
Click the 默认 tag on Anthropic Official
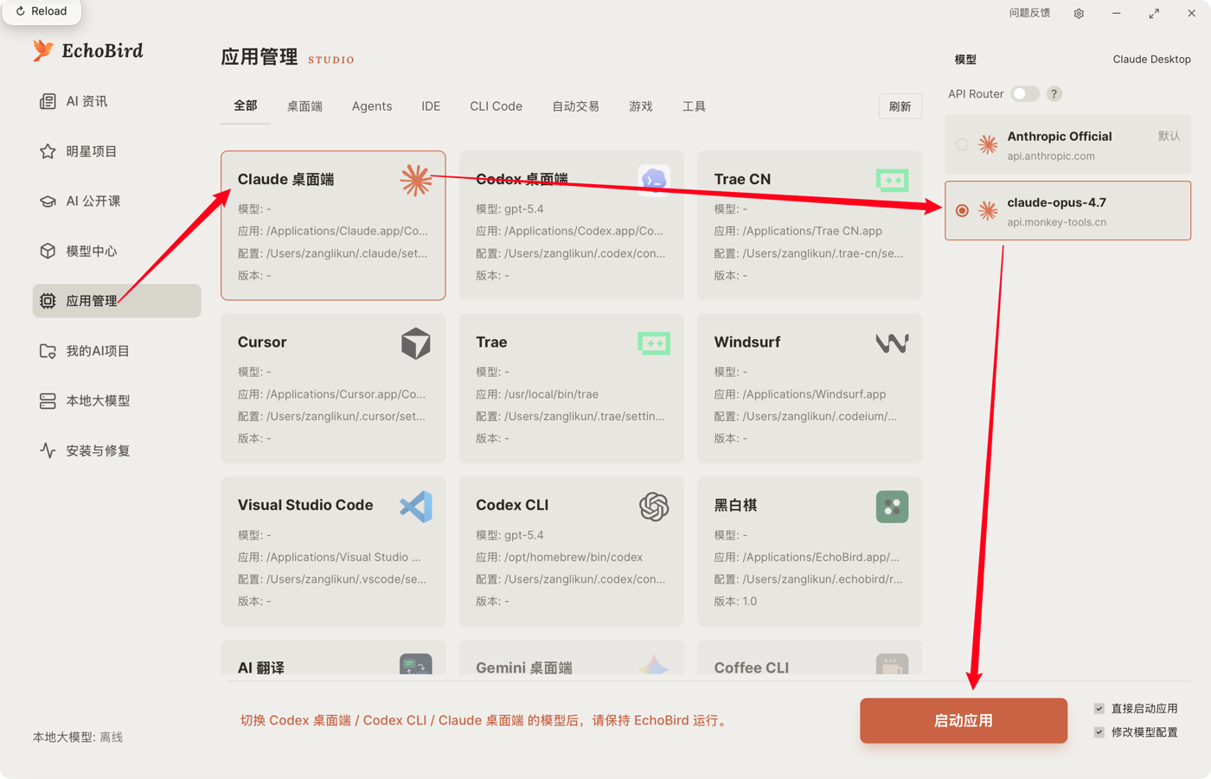pos(1169,136)
